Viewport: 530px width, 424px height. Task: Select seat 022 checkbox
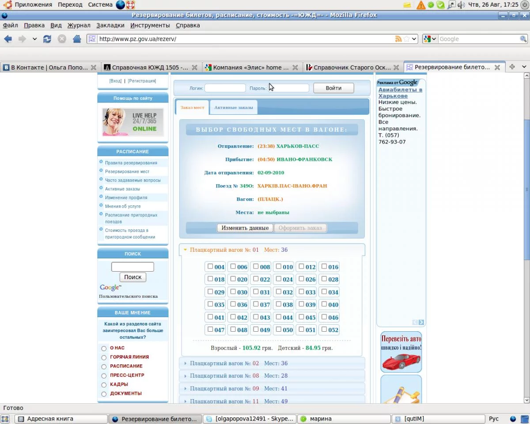click(x=256, y=279)
